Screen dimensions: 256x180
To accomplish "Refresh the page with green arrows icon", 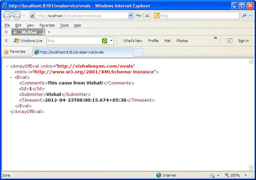I will pyautogui.click(x=138, y=16).
